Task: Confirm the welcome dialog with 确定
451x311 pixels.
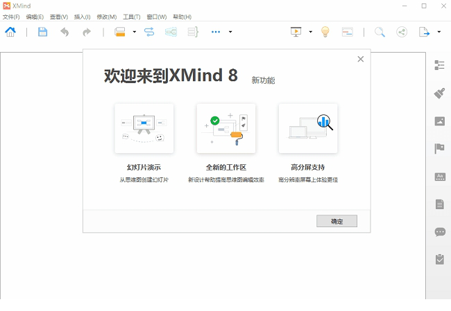Action: (x=337, y=221)
